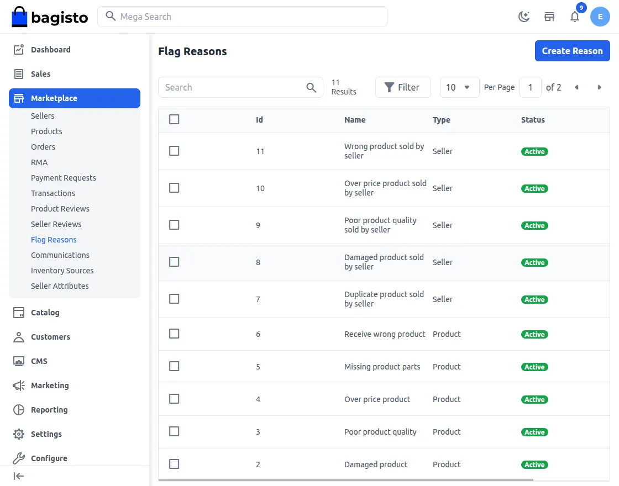Select Flag Reasons in the Marketplace menu
This screenshot has height=486, width=619.
(54, 239)
